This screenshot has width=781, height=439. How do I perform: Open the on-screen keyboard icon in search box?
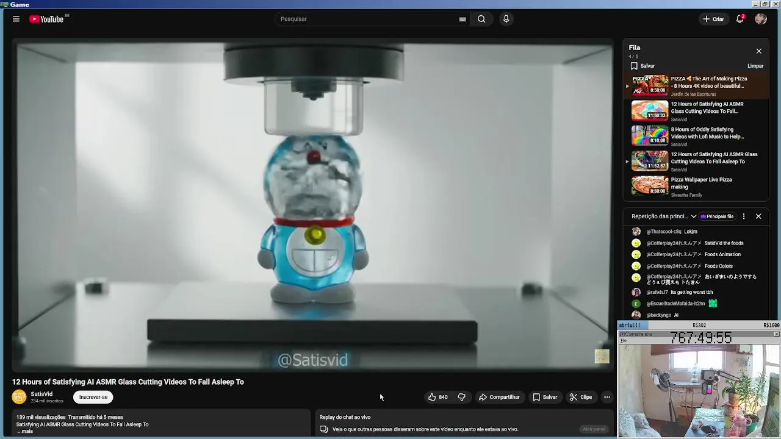tap(462, 19)
